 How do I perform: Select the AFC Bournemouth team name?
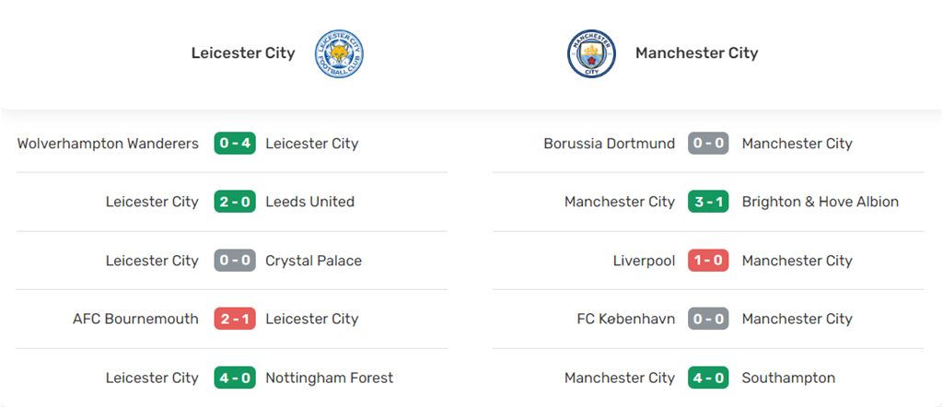[135, 319]
